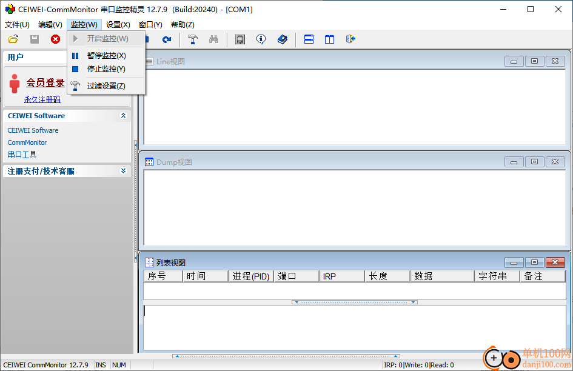Click the 进程(PID) column header
This screenshot has width=573, height=371.
coord(251,276)
